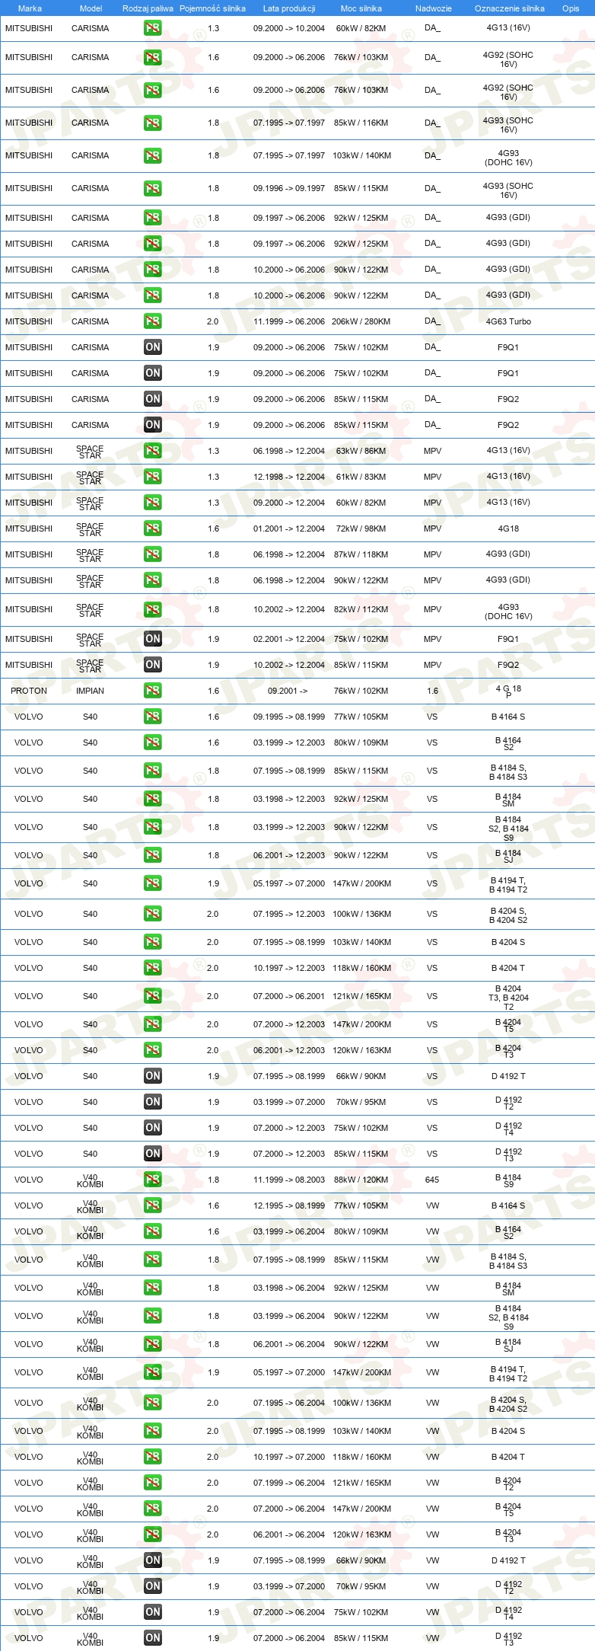595x1651 pixels.
Task: Click petrol icon in Volvo S40 1.9 147kW/200KM row
Action: (x=153, y=883)
